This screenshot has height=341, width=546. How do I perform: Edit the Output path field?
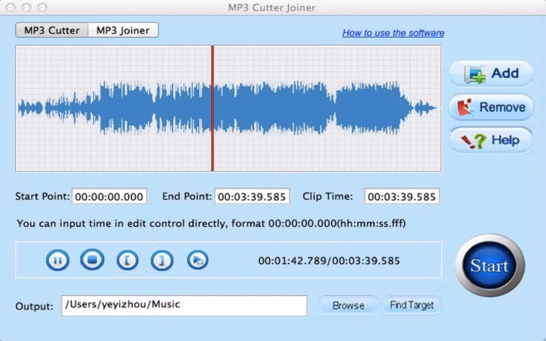point(184,305)
